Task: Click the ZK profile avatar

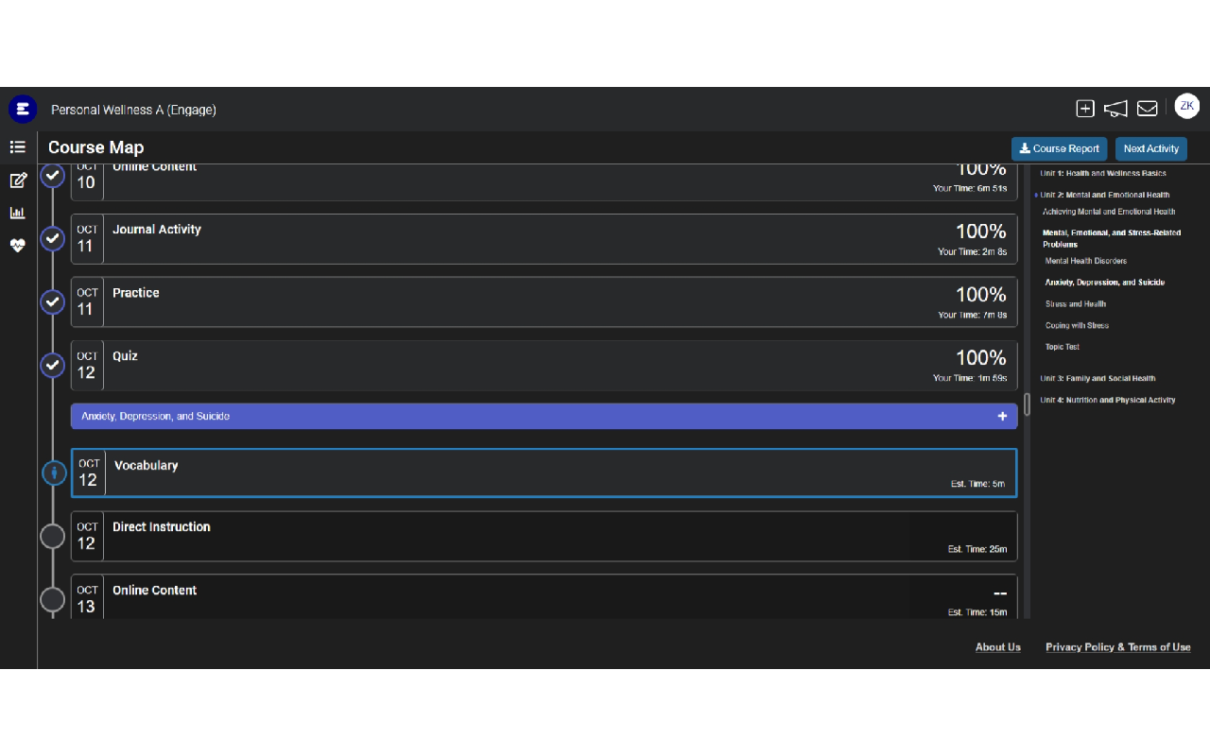Action: click(1187, 106)
